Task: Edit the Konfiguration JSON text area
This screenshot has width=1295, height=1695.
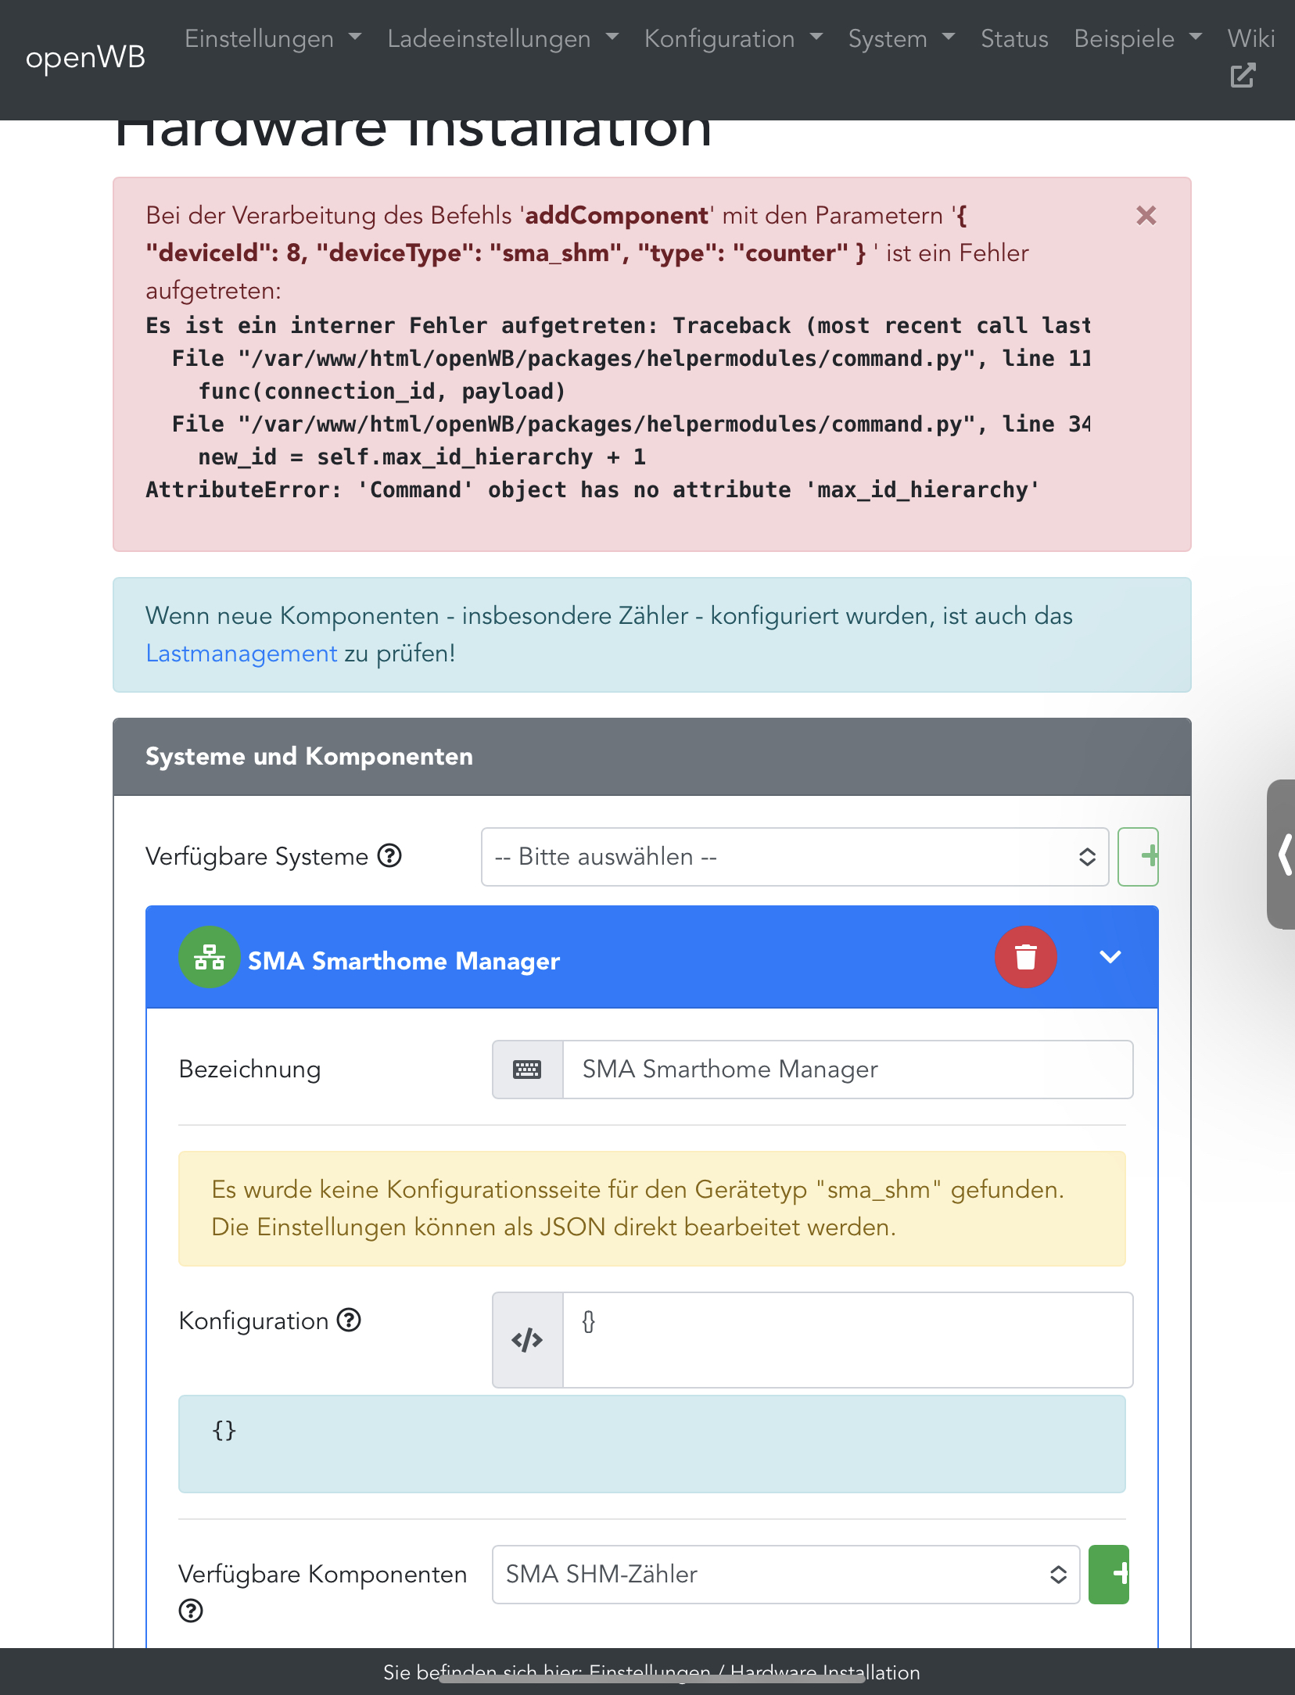Action: click(x=848, y=1340)
